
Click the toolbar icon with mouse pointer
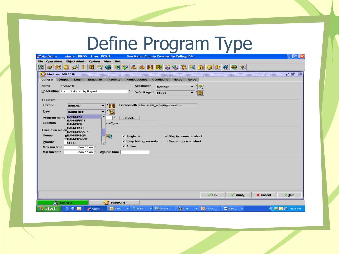[100, 67]
